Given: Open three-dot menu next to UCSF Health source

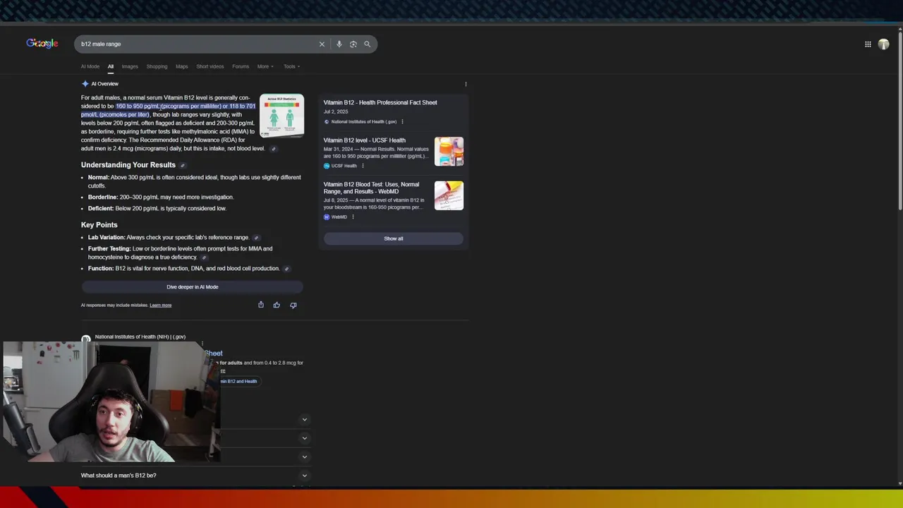Looking at the screenshot, I should (363, 166).
